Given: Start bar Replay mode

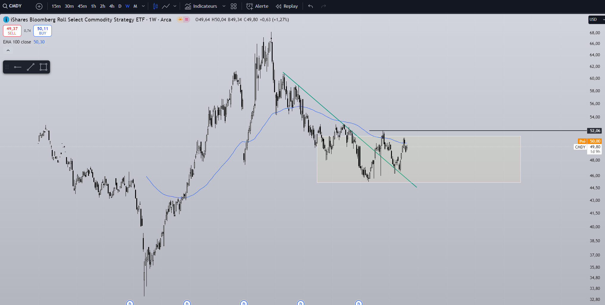Looking at the screenshot, I should [x=287, y=6].
